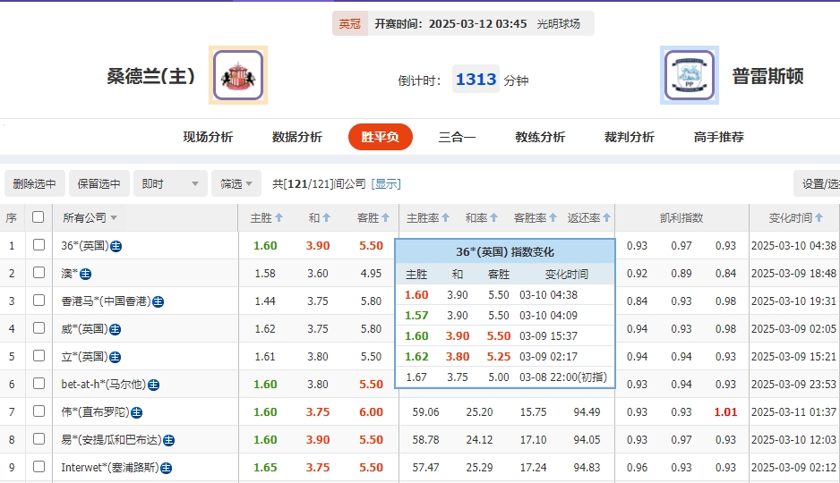The height and width of the screenshot is (483, 840).
Task: Click the [显示] link
Action: pos(386,184)
